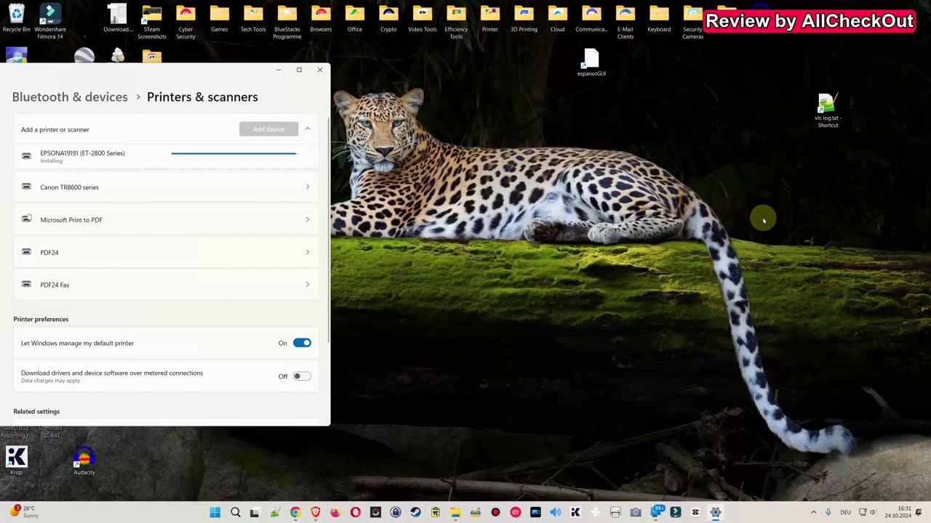Open the Efficiency Tools folder
This screenshot has height=523, width=931.
coord(456,22)
